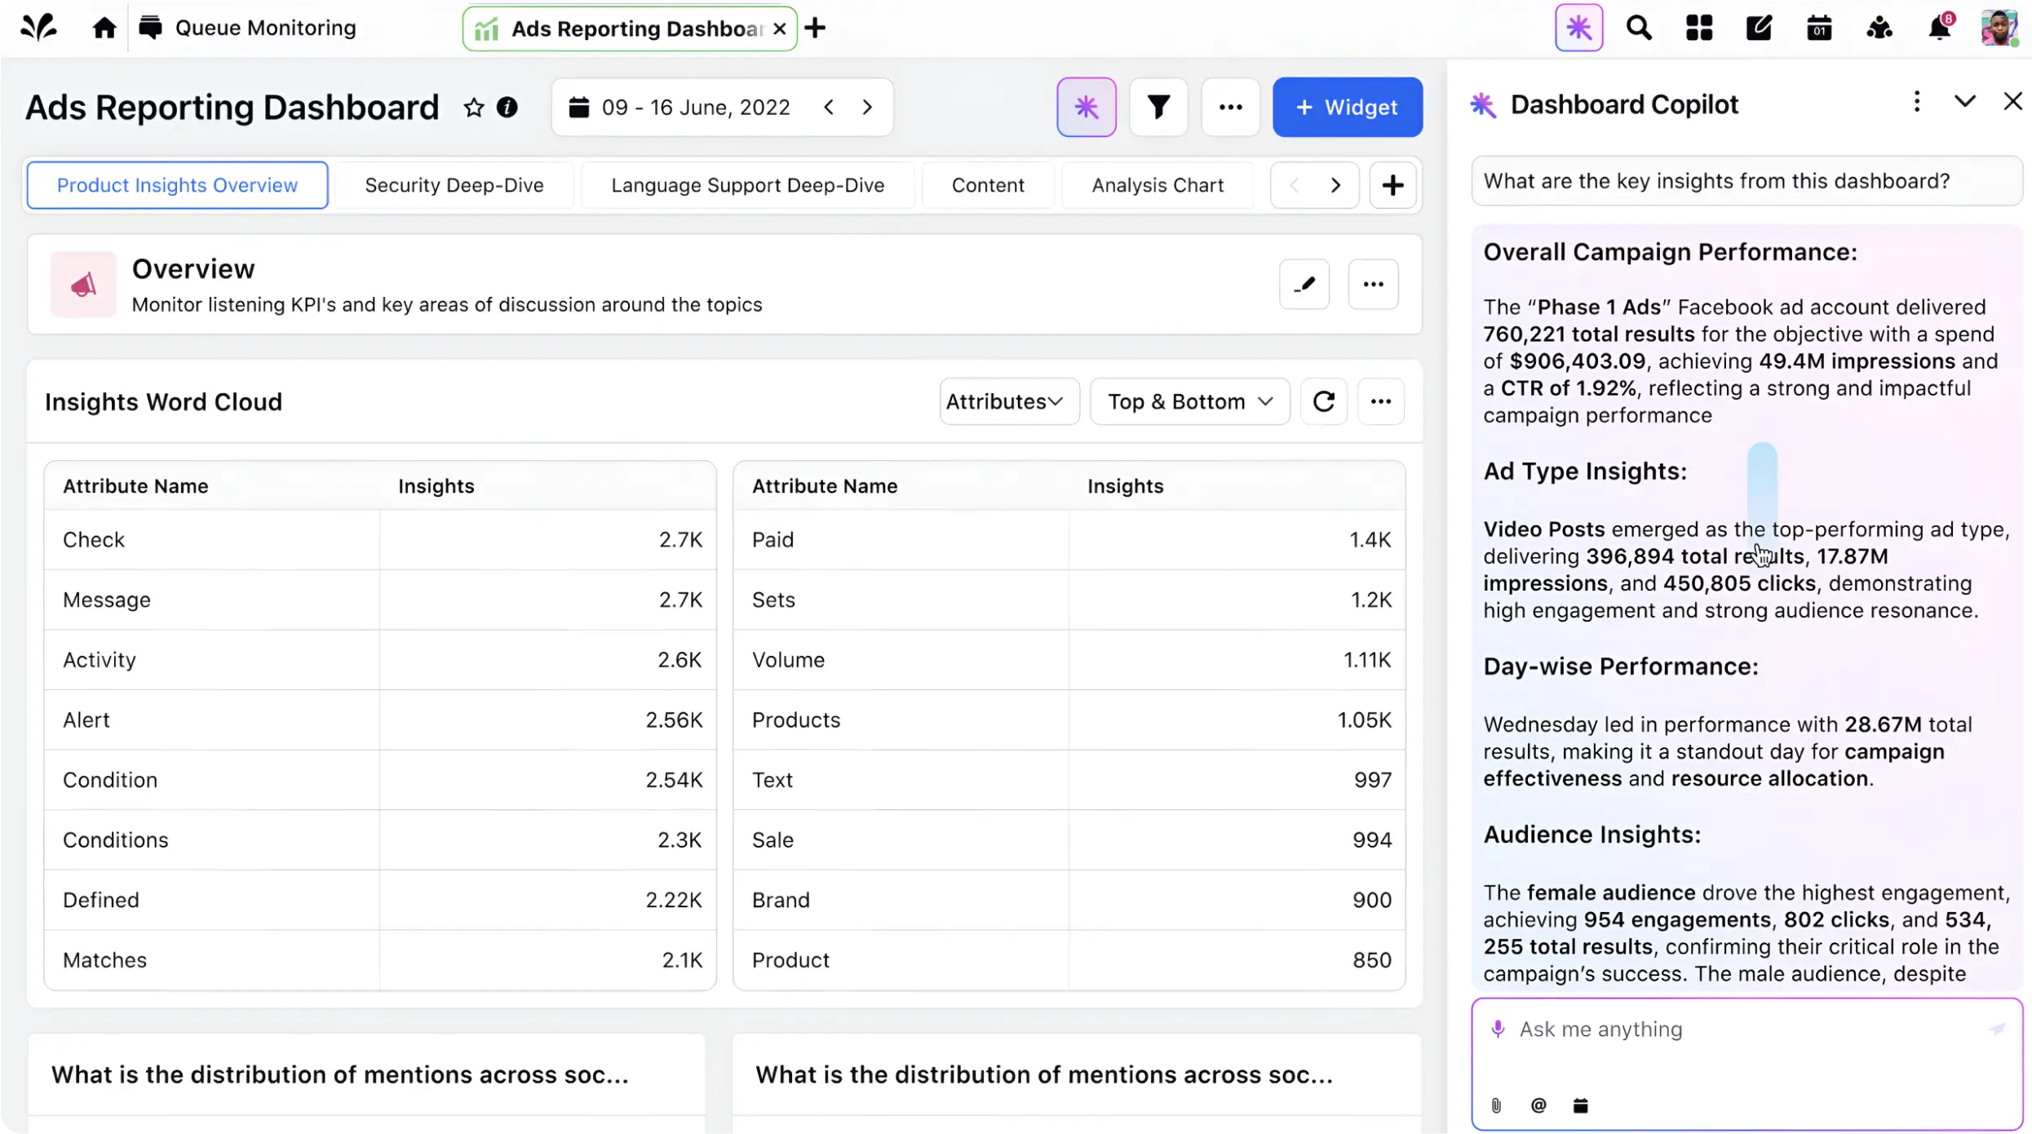Collapse the Dashboard Copilot panel chevron
This screenshot has width=2032, height=1134.
click(1964, 102)
